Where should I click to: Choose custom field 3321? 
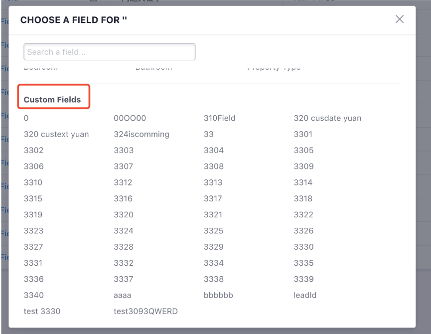tap(213, 214)
